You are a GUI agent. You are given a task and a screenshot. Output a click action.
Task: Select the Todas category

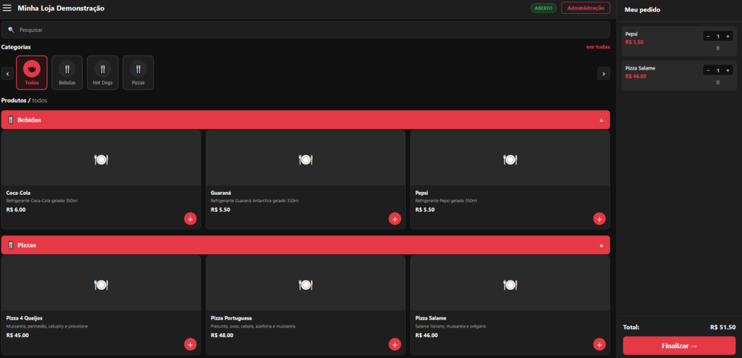(x=32, y=72)
